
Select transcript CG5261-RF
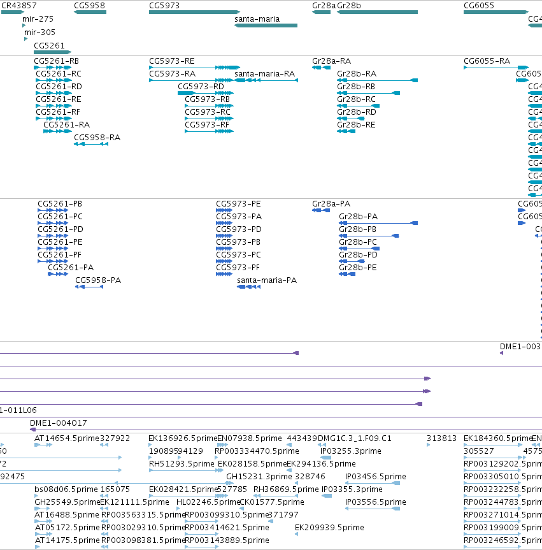tap(58, 112)
